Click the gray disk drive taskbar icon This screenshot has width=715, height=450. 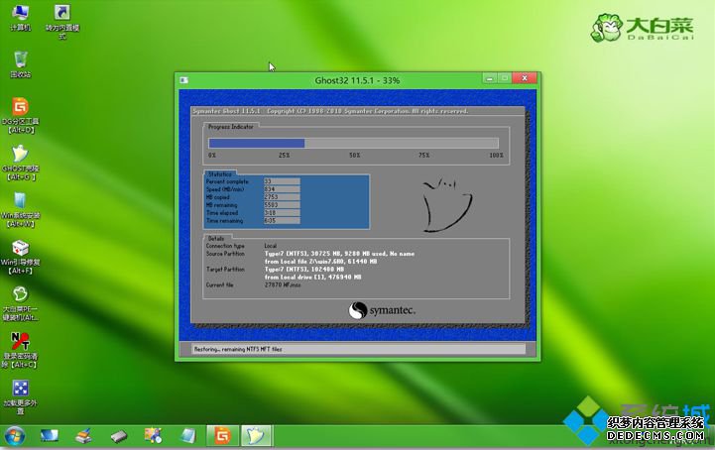click(x=119, y=437)
